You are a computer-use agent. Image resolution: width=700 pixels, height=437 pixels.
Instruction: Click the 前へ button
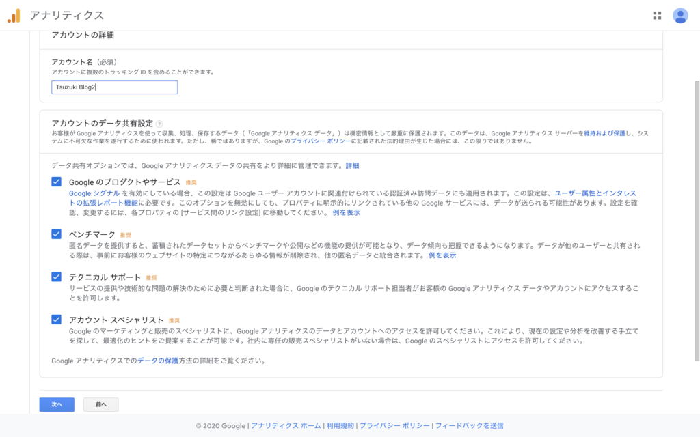coord(101,404)
